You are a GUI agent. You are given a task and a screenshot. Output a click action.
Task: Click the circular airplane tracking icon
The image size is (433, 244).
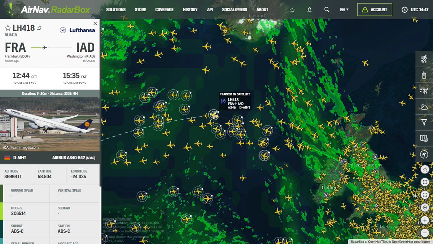pyautogui.click(x=424, y=154)
